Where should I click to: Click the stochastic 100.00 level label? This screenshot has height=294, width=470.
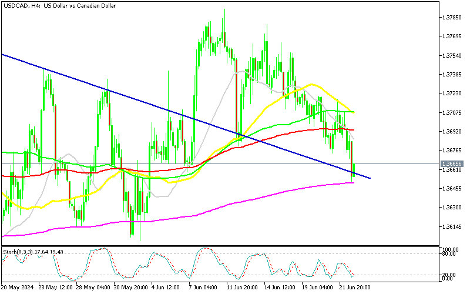click(x=451, y=249)
